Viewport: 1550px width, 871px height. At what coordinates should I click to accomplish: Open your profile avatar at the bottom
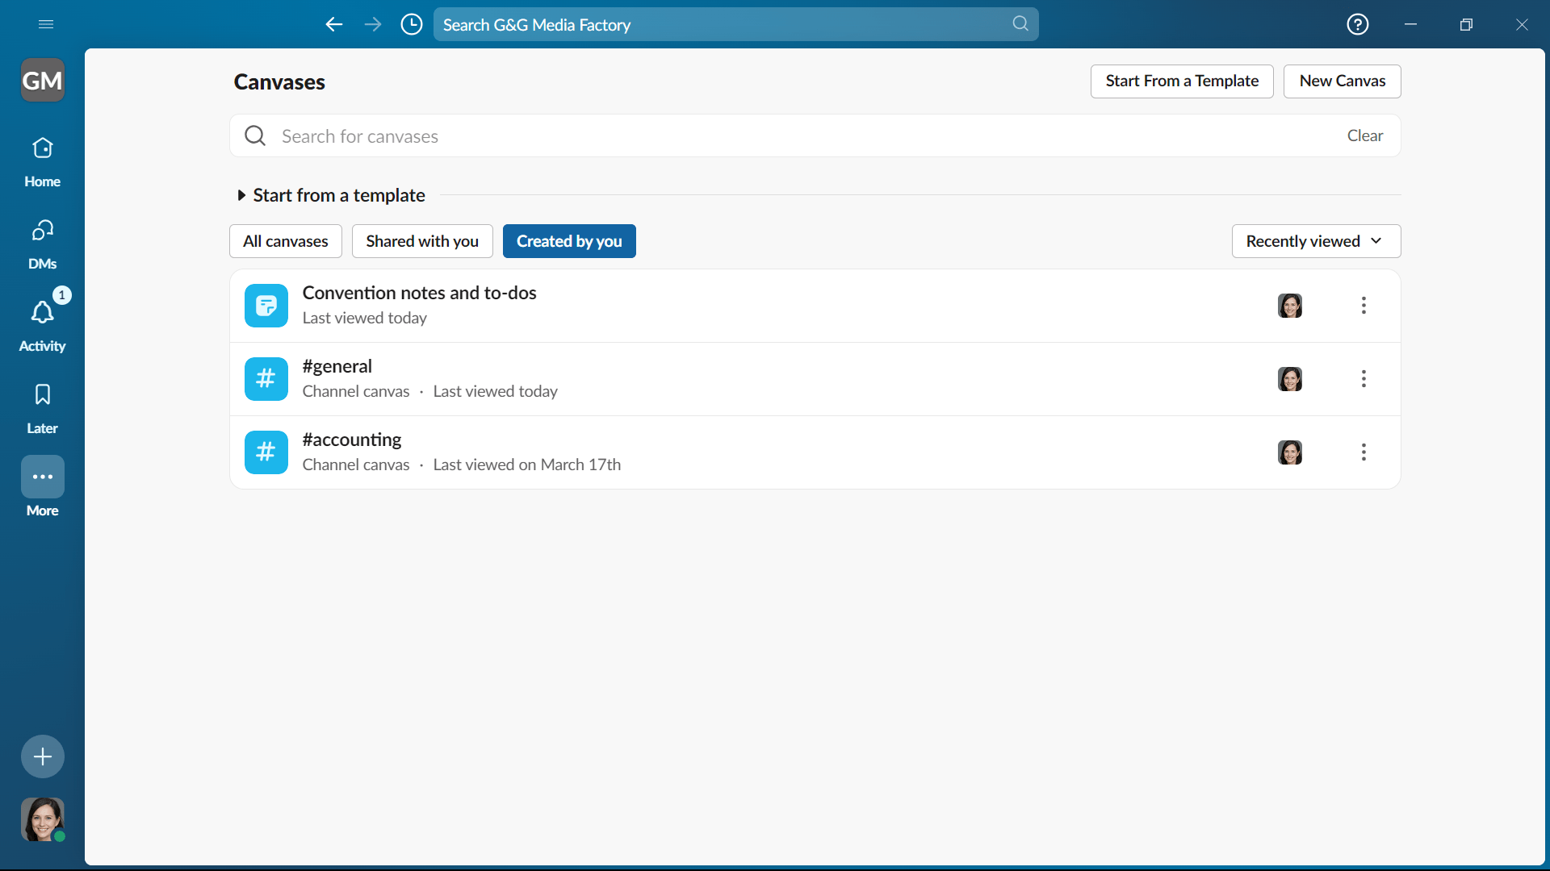click(x=42, y=819)
